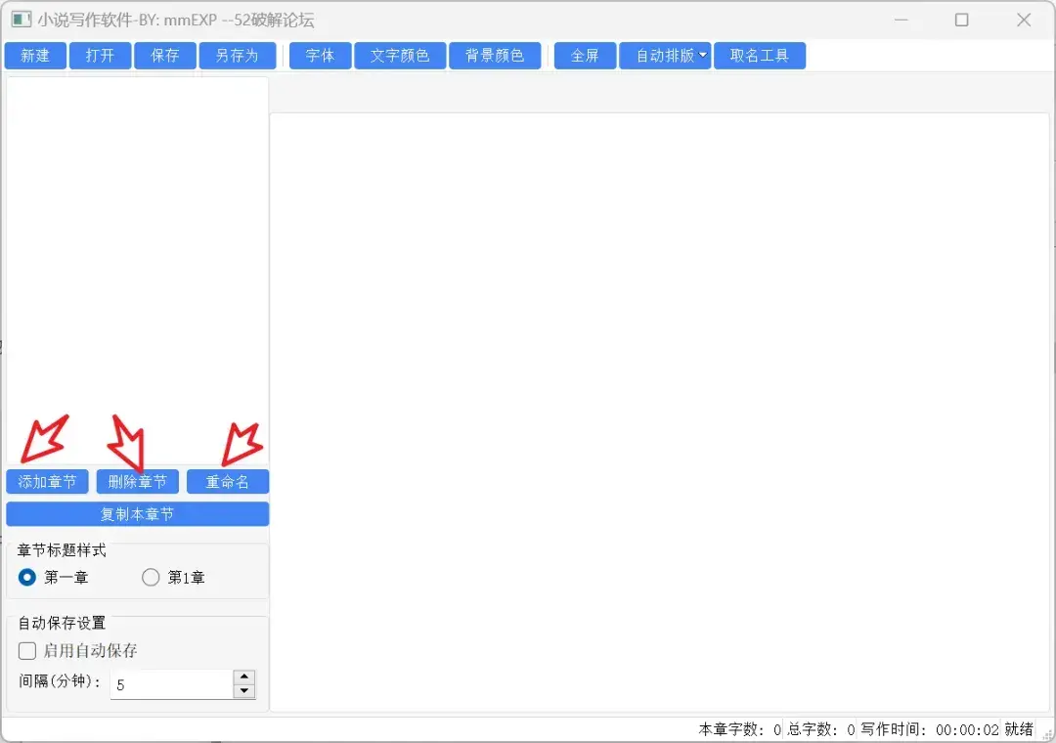Click the 写作时间 timer in status bar

[930, 729]
